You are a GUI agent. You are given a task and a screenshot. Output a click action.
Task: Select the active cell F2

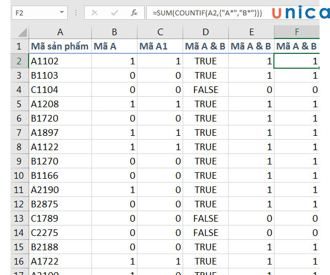click(296, 61)
